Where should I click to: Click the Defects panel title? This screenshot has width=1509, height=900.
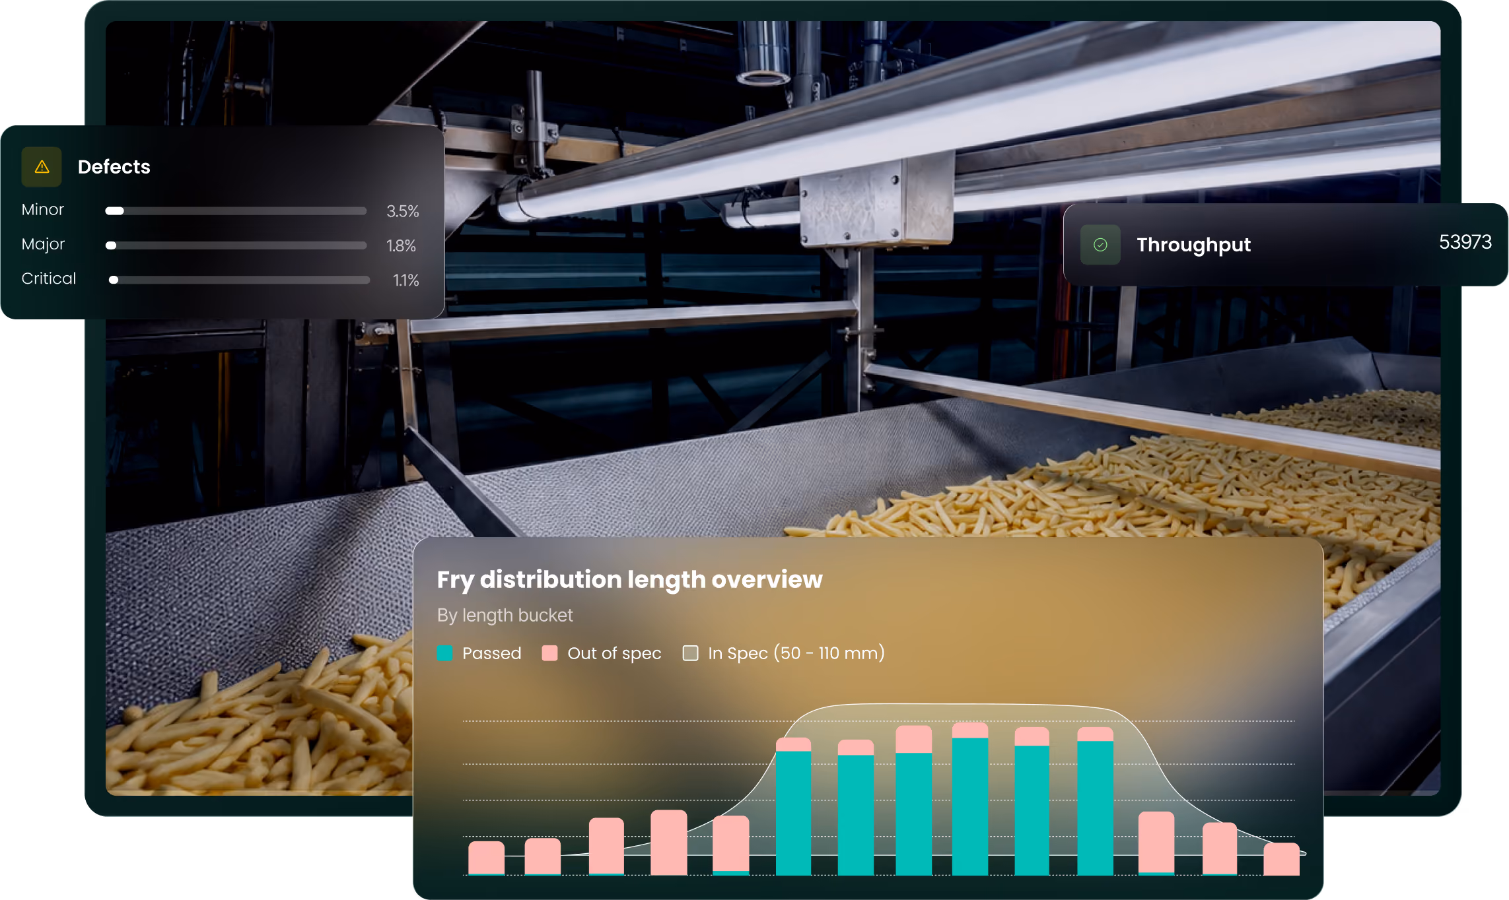(x=114, y=167)
